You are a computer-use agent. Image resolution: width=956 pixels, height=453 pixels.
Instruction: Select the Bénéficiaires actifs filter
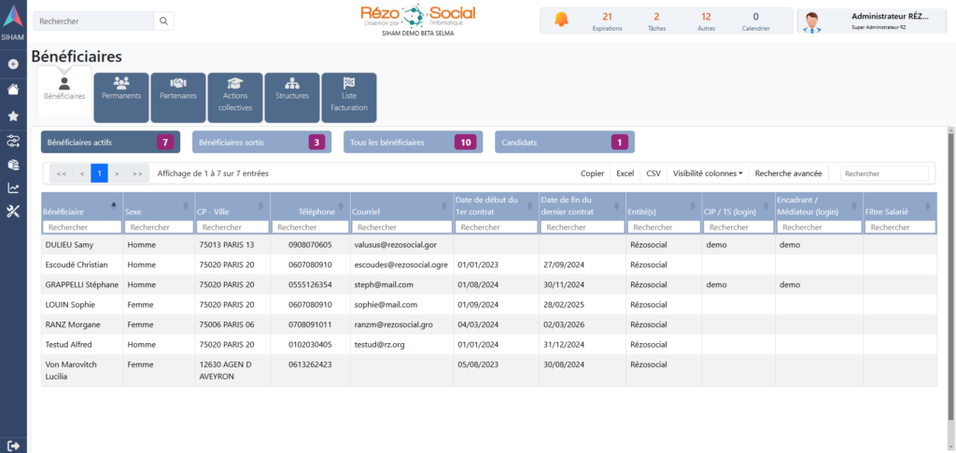pyautogui.click(x=110, y=142)
